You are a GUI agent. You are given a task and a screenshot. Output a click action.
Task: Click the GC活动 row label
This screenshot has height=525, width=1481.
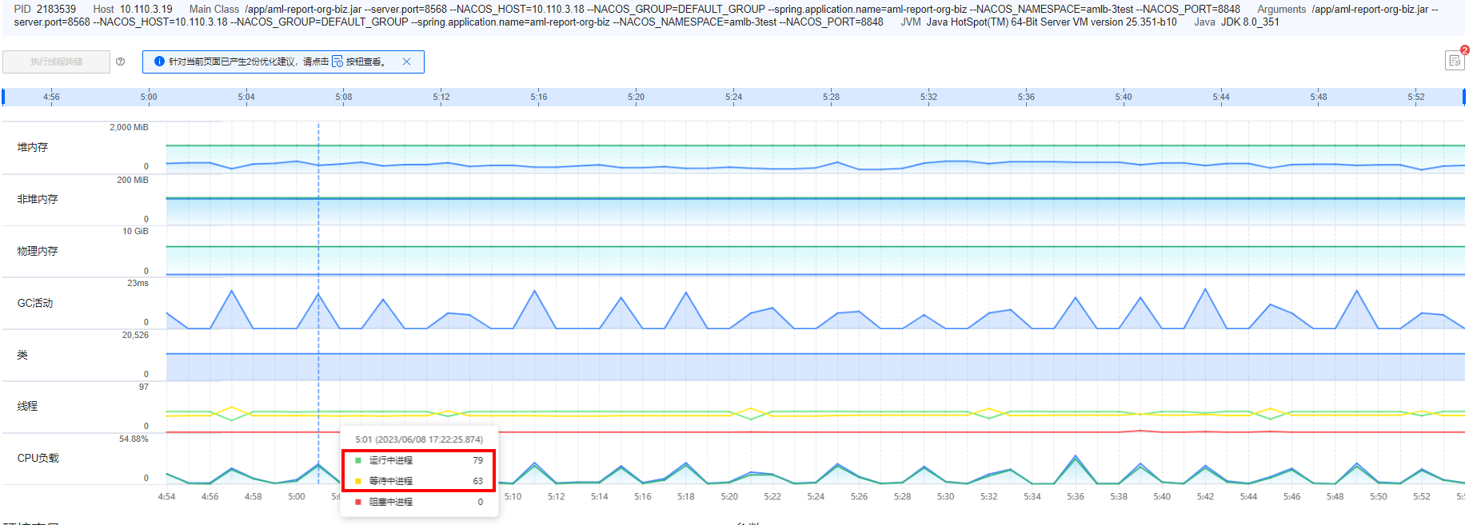(35, 303)
